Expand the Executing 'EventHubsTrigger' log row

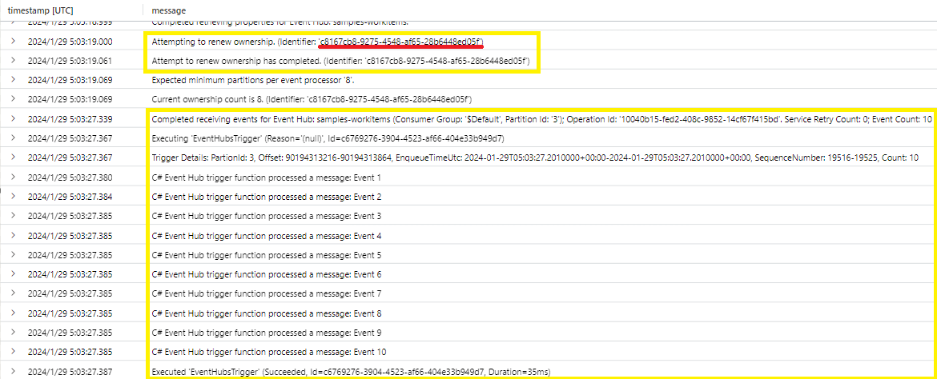13,138
